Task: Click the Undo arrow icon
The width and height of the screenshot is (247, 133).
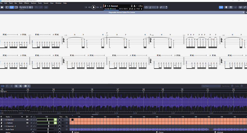Action: (37, 7)
